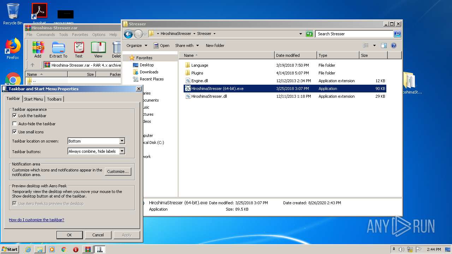This screenshot has width=452, height=254.
Task: Click Chrome icon in the taskbar
Action: click(x=64, y=249)
